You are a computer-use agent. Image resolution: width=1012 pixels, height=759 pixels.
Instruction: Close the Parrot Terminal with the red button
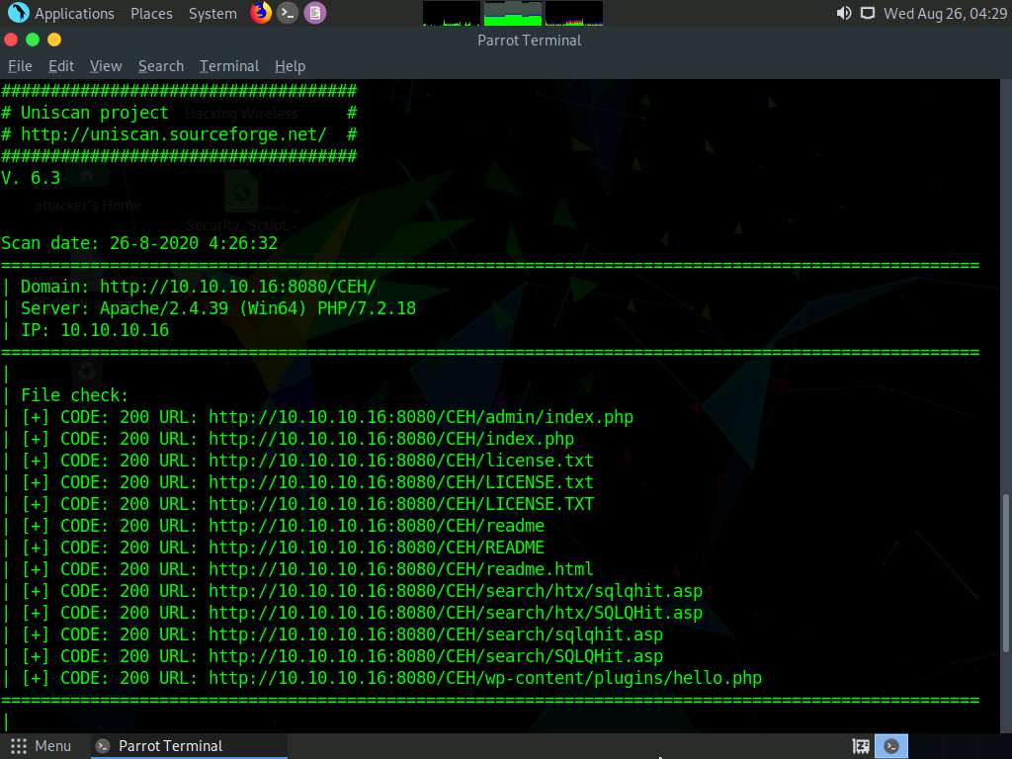point(10,40)
